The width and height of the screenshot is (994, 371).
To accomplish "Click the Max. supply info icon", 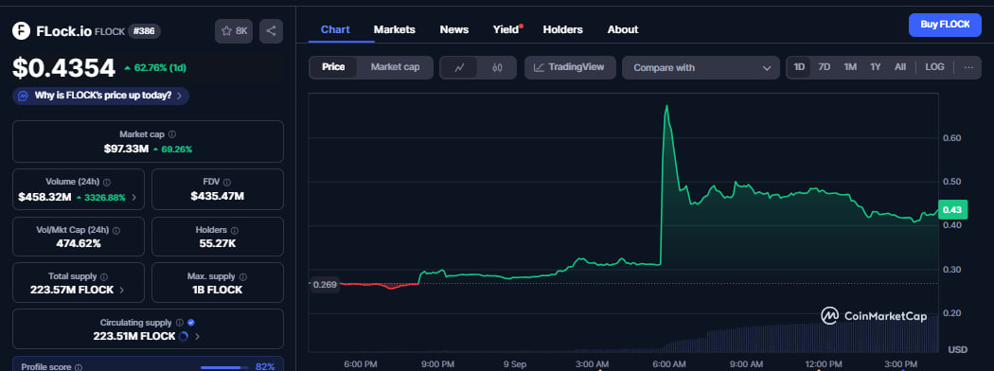I will 243,277.
